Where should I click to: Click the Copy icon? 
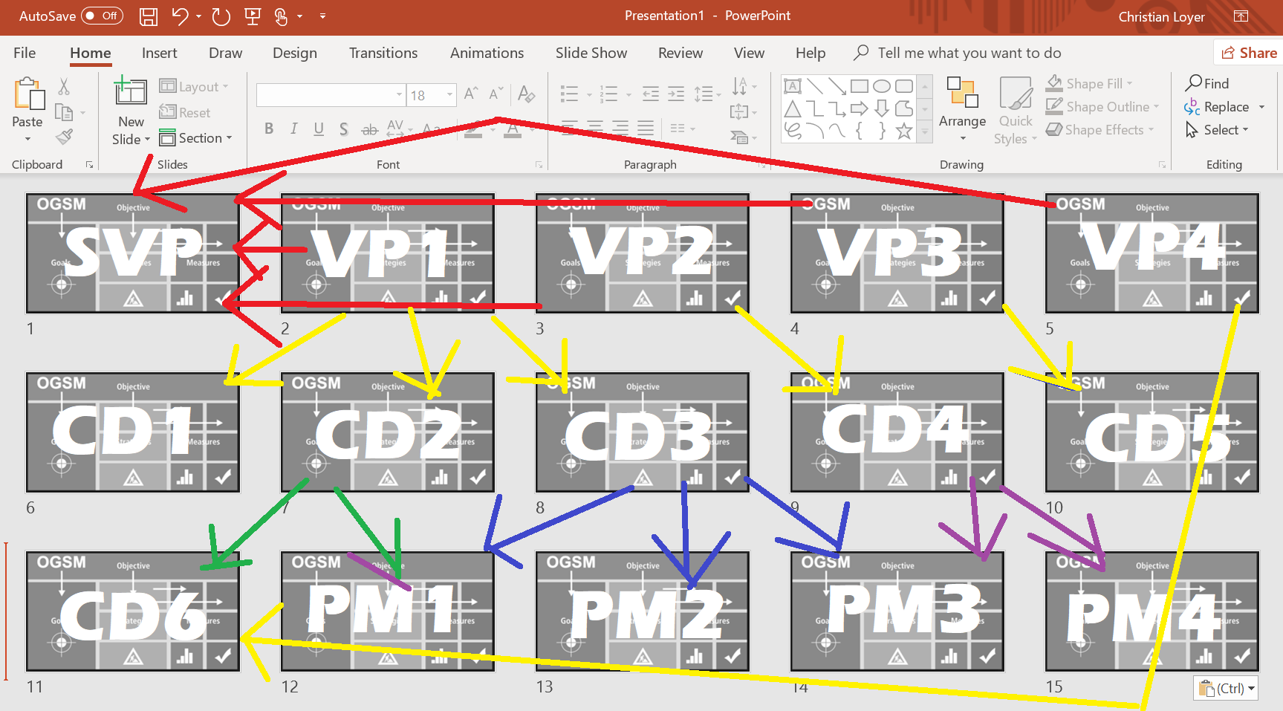[64, 112]
